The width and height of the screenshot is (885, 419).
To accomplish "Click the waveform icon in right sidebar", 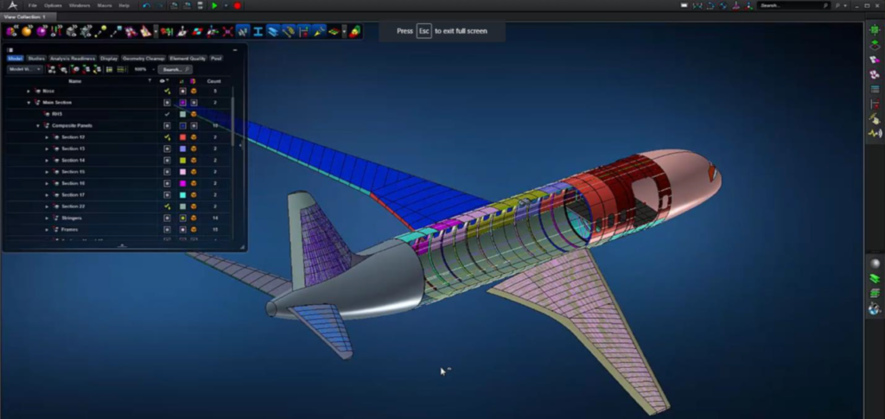I will pos(874,134).
